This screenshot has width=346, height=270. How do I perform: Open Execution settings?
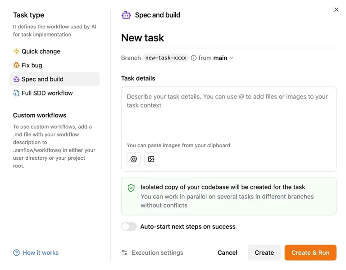coord(152,252)
